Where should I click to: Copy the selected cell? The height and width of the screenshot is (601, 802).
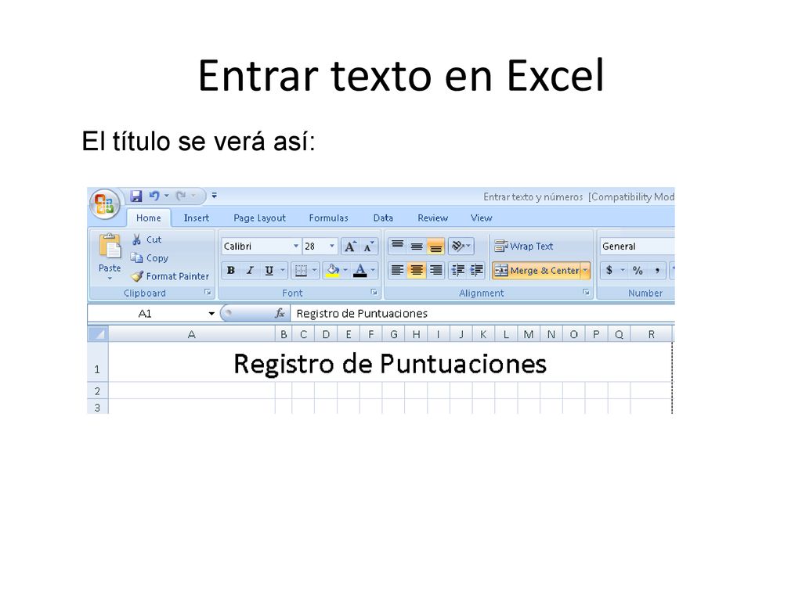pyautogui.click(x=150, y=258)
